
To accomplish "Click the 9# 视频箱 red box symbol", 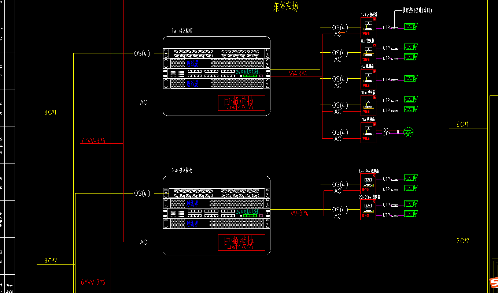I will 368,79.
